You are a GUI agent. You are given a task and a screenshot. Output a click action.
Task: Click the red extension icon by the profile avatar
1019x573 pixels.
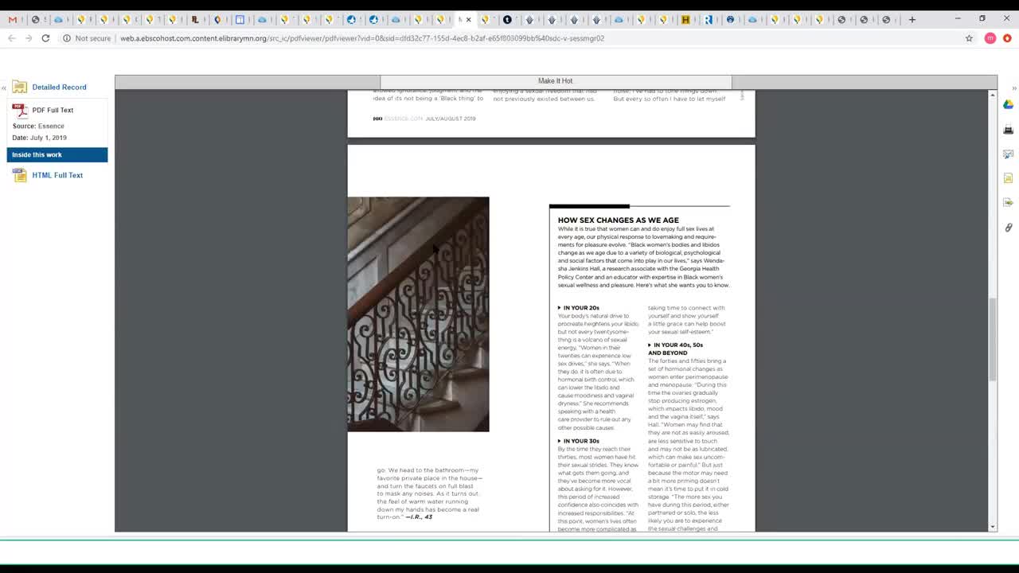tap(1007, 38)
